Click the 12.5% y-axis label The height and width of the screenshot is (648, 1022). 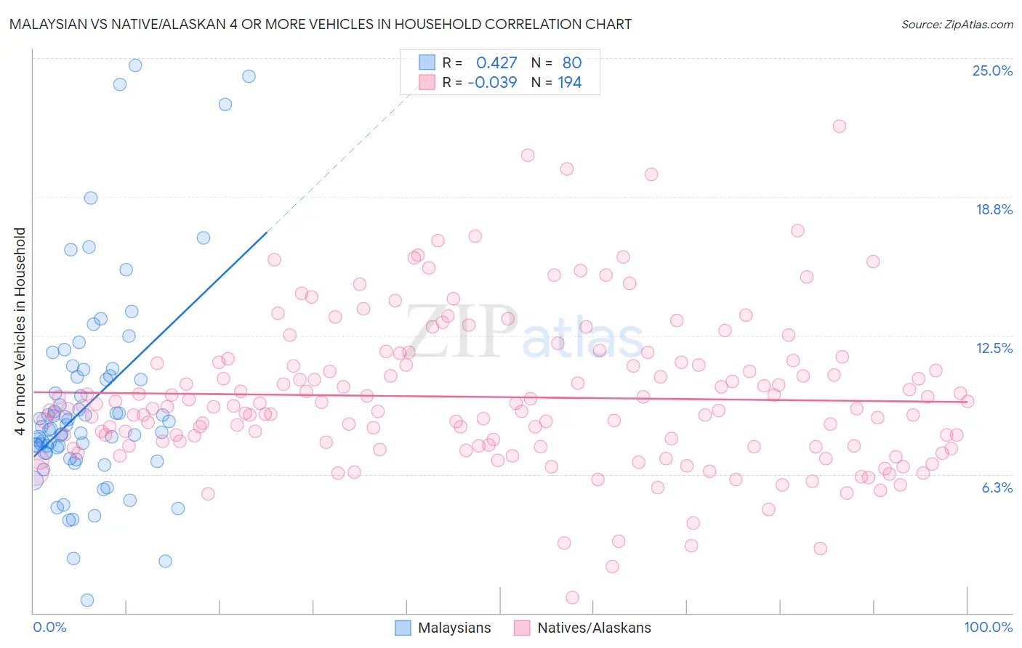(994, 348)
